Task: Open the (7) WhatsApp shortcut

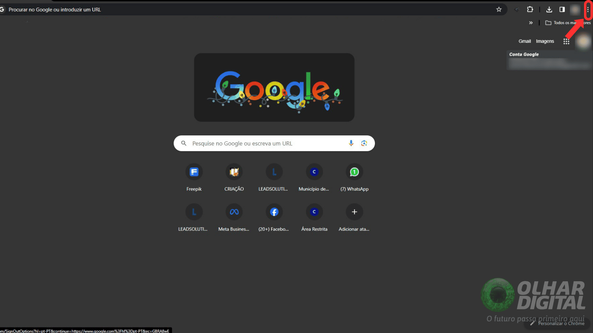Action: tap(354, 178)
